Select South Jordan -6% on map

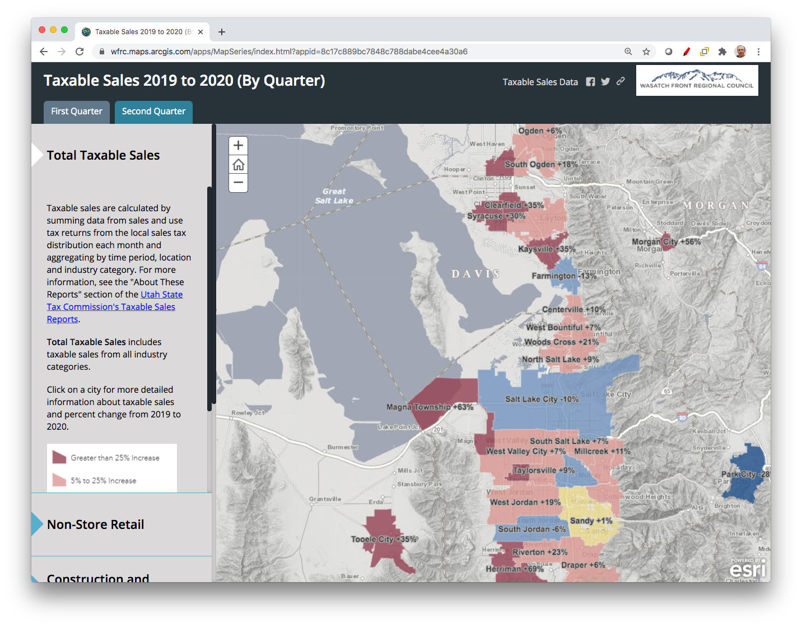(531, 529)
